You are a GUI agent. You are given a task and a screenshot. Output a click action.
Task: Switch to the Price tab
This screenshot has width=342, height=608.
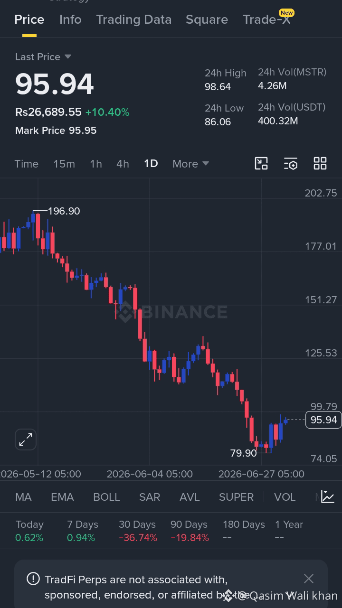coord(29,19)
